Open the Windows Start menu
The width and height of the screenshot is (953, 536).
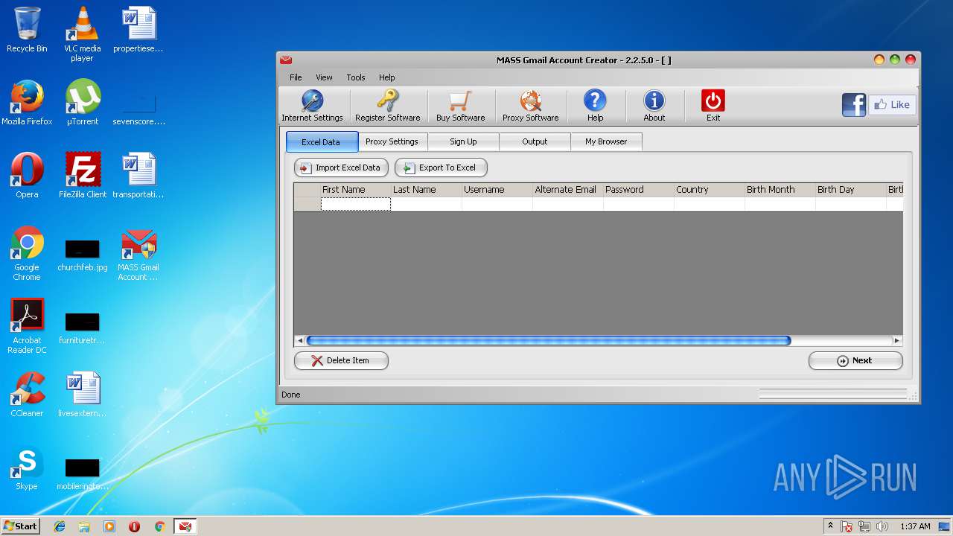(x=21, y=526)
